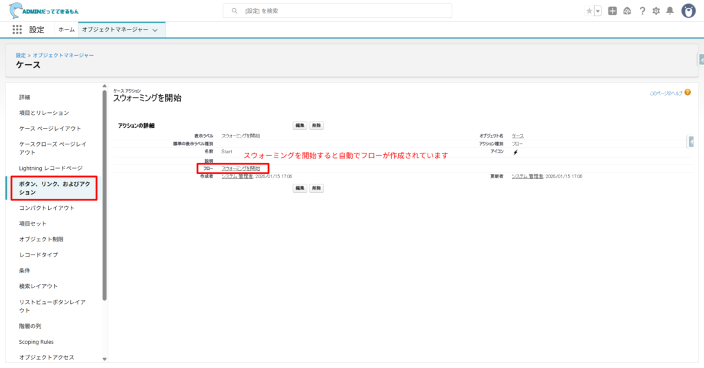Image resolution: width=704 pixels, height=368 pixels.
Task: Switch to the ホーム tab
Action: 67,30
